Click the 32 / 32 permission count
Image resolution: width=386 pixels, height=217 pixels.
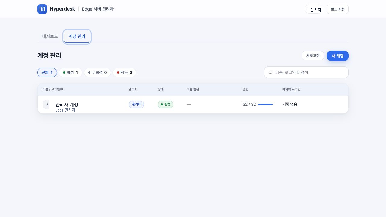point(249,104)
